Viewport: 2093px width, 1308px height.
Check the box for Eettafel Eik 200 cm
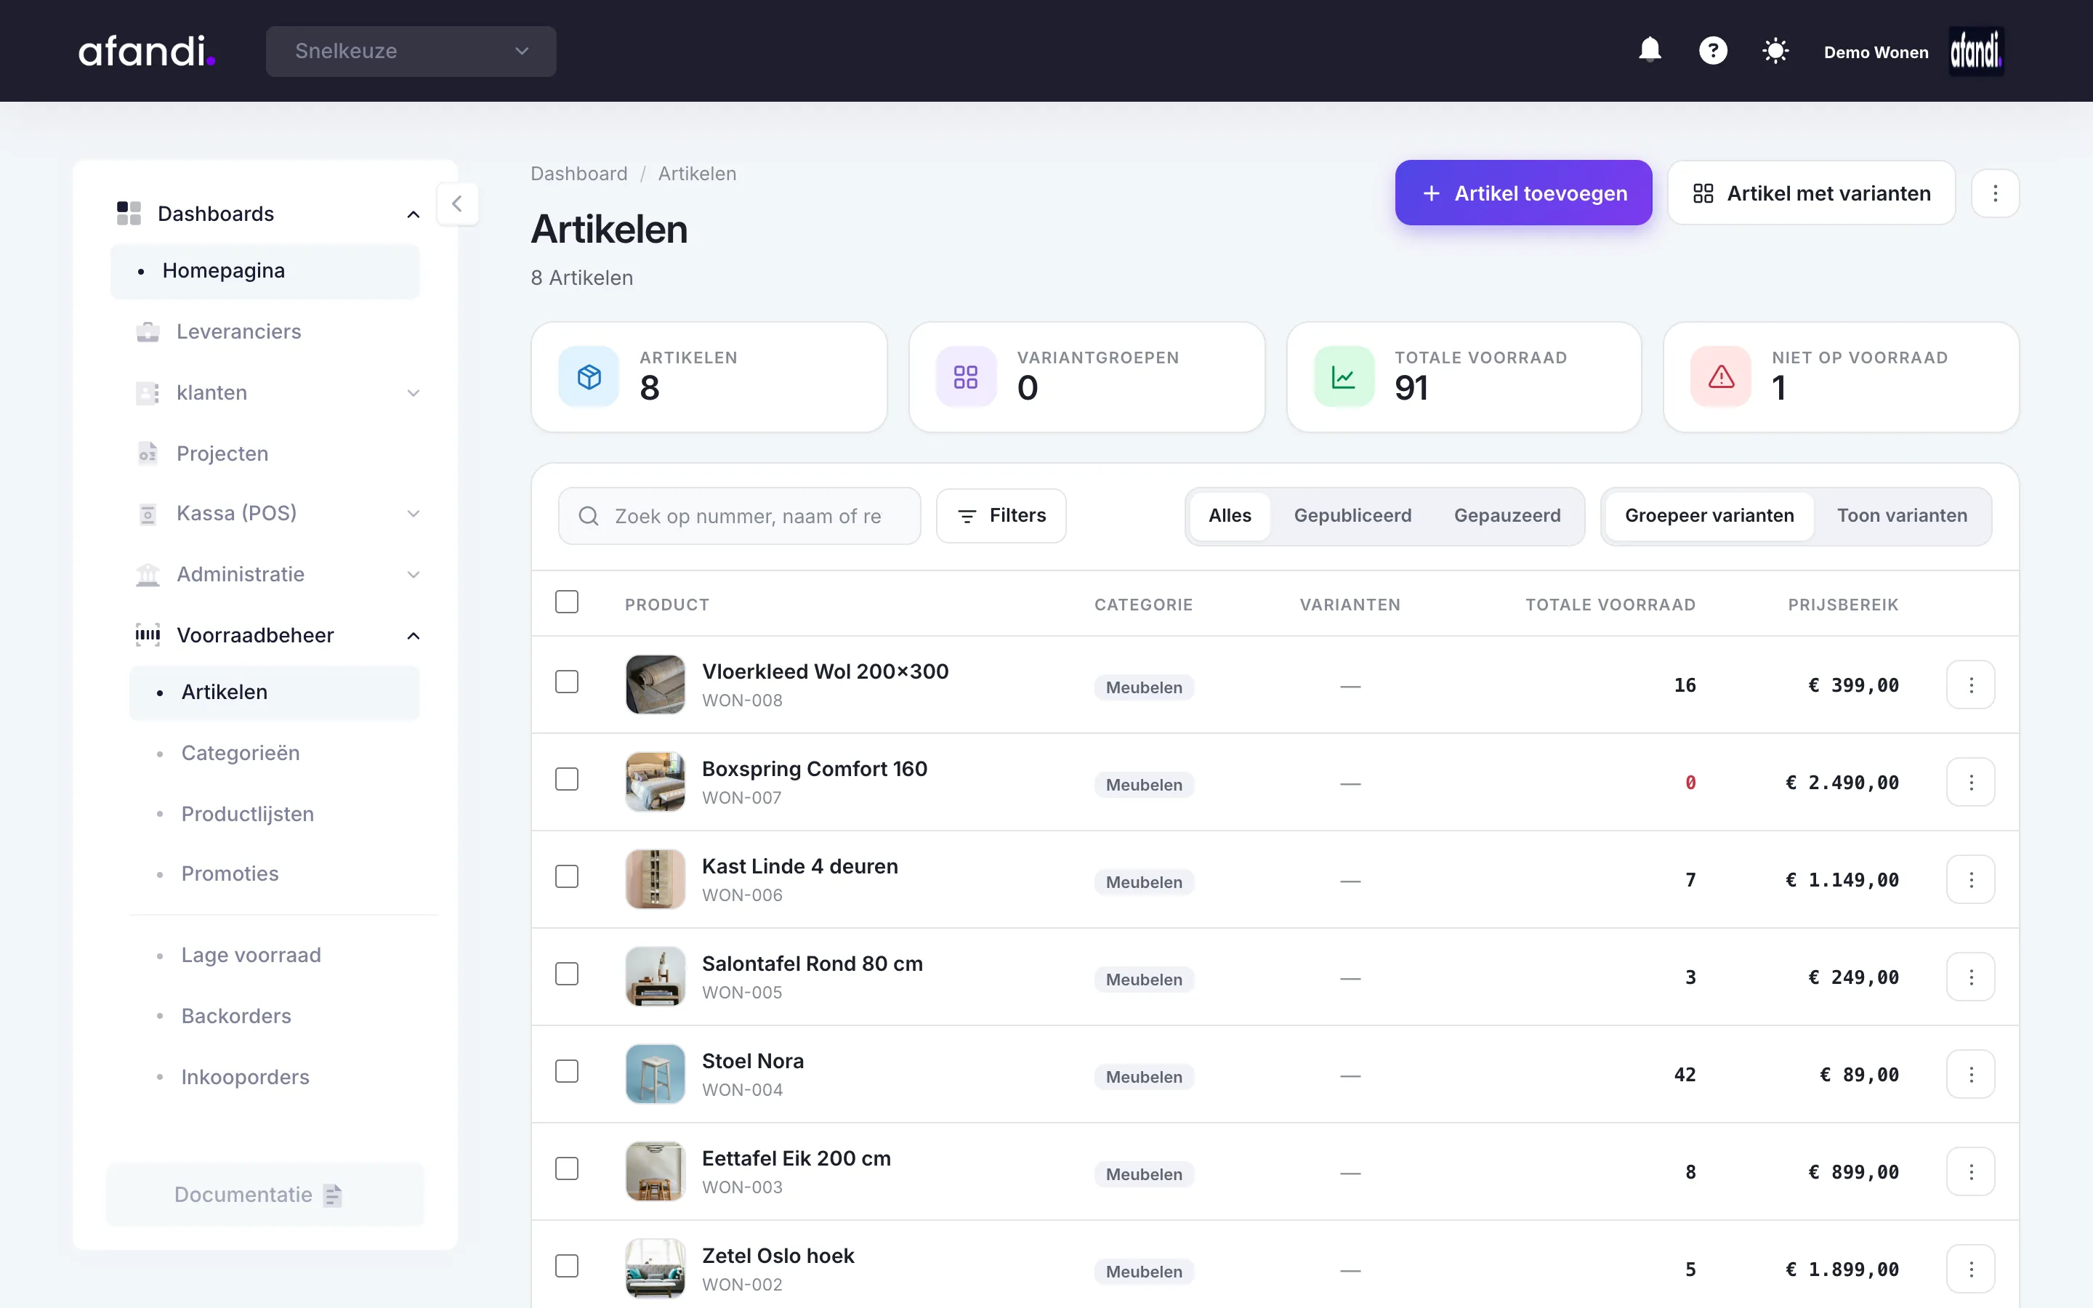pos(567,1168)
